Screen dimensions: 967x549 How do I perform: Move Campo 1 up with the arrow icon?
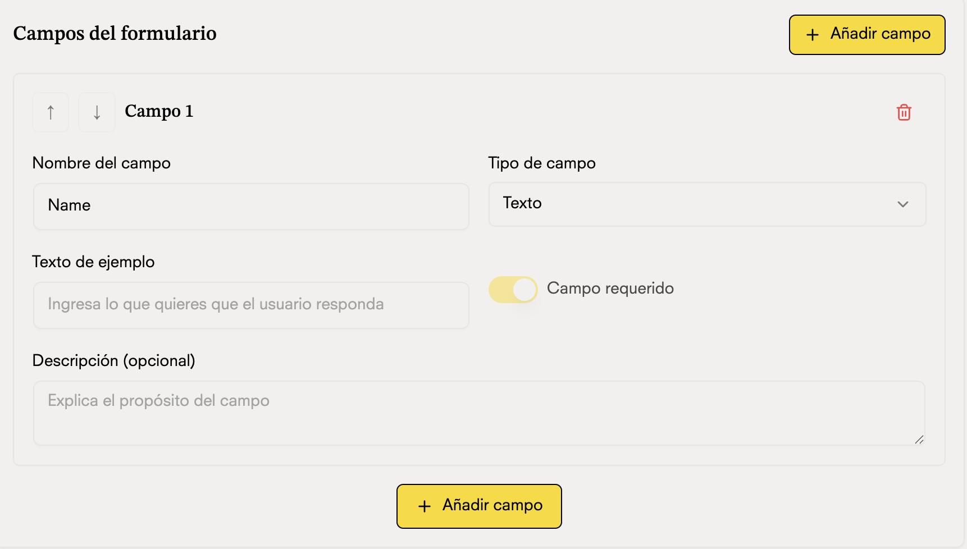[x=50, y=112]
